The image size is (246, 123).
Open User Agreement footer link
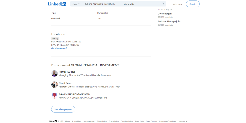click(x=89, y=121)
